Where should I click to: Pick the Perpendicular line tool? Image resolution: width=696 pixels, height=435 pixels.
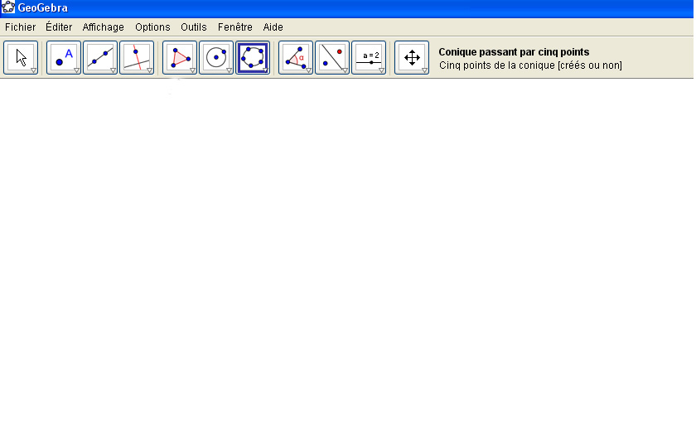[136, 57]
